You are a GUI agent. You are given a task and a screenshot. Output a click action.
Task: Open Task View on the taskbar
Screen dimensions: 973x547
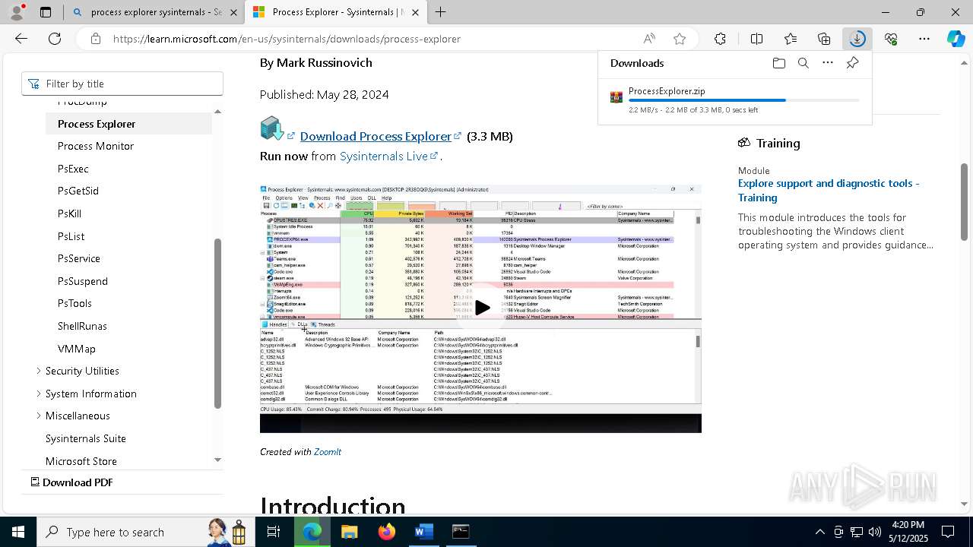(x=274, y=532)
